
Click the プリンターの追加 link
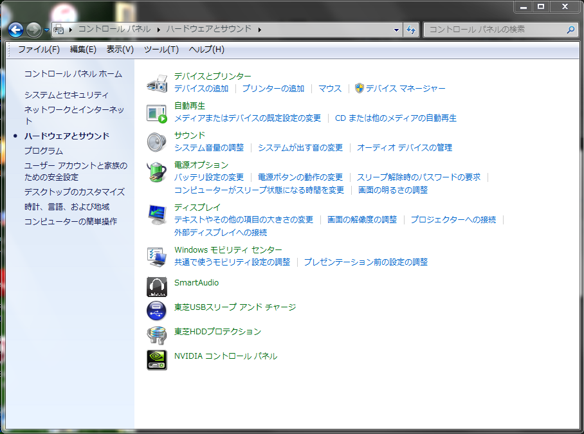(x=273, y=89)
